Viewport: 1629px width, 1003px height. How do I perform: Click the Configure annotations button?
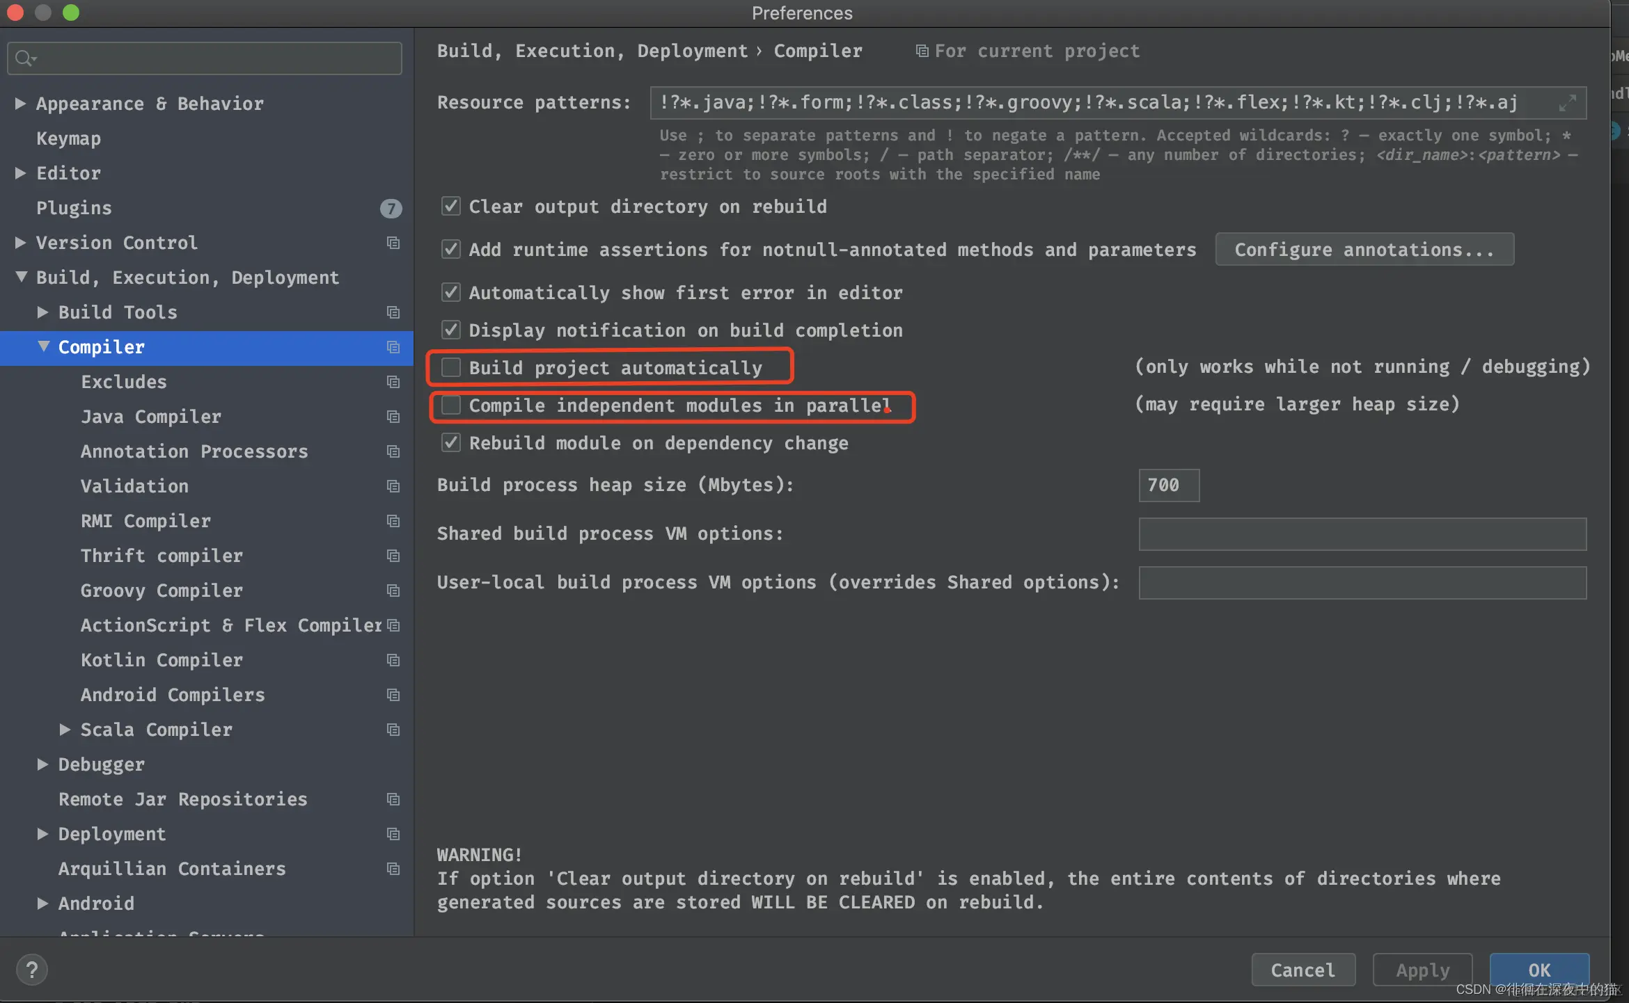click(x=1364, y=250)
